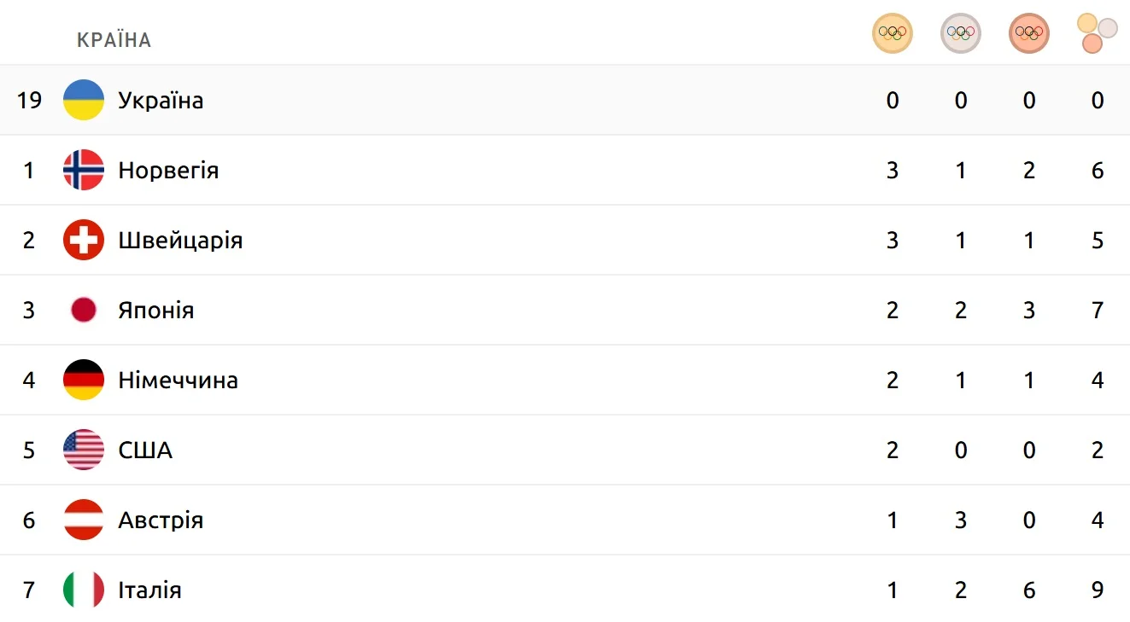
Task: Click the gold medal column icon
Action: 893,33
